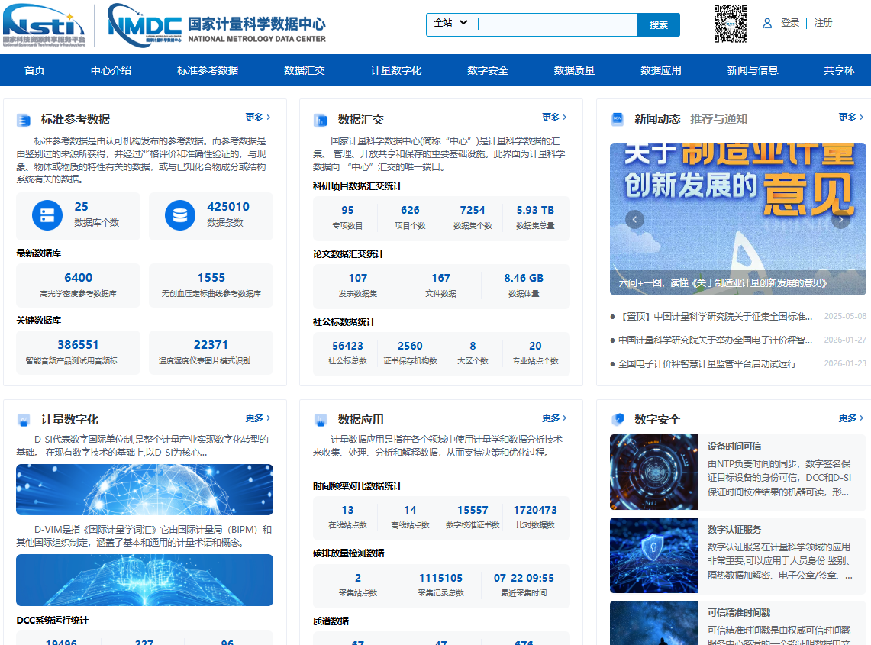Click the 数据库个数 database server icon

(47, 214)
